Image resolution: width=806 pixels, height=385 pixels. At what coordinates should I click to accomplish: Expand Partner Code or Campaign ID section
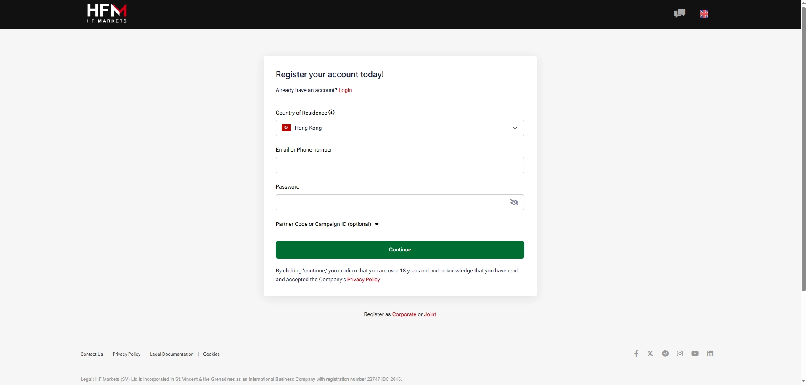tap(327, 224)
